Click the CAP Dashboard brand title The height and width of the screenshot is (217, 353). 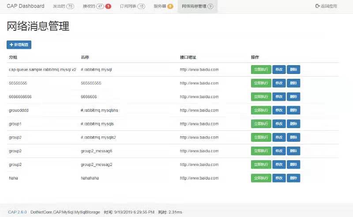(26, 6)
